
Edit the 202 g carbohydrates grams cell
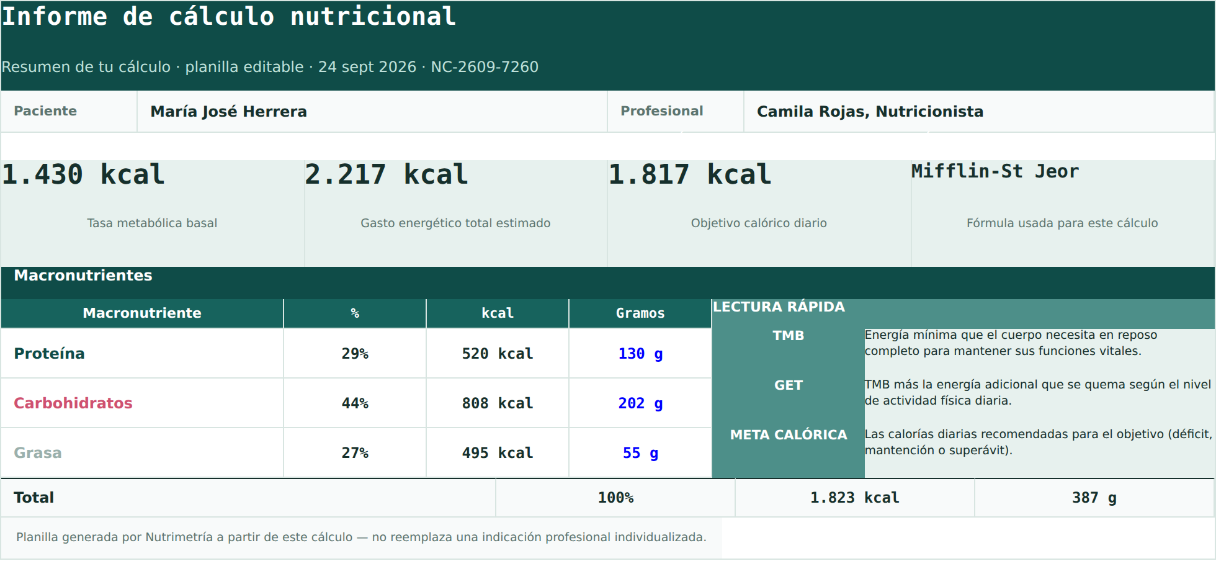click(x=640, y=403)
